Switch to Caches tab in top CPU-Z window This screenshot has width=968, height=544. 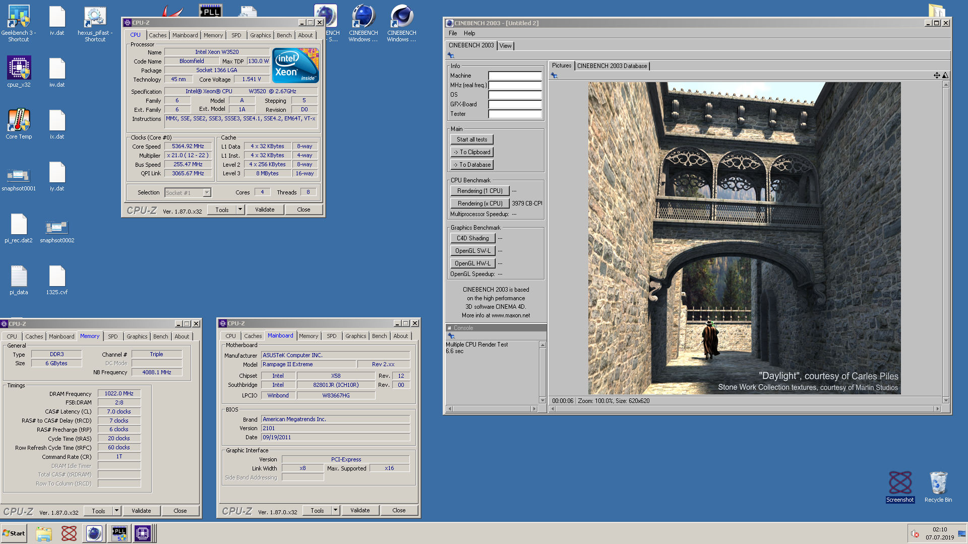tap(157, 35)
